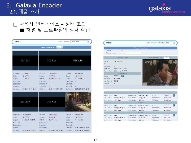Open the Select Channel dropdown in left Status panel
Image resolution: width=191 pixels, height=143 pixels.
(x=80, y=42)
